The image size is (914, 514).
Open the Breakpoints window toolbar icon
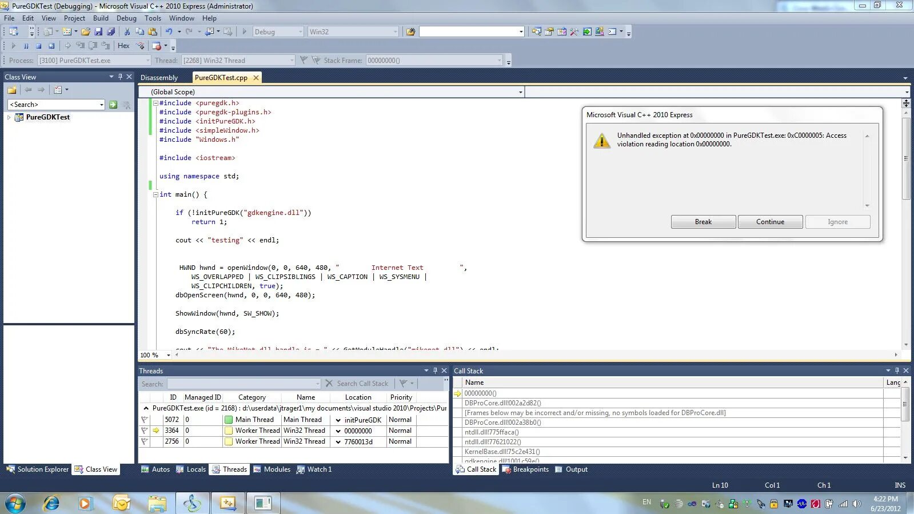(156, 46)
